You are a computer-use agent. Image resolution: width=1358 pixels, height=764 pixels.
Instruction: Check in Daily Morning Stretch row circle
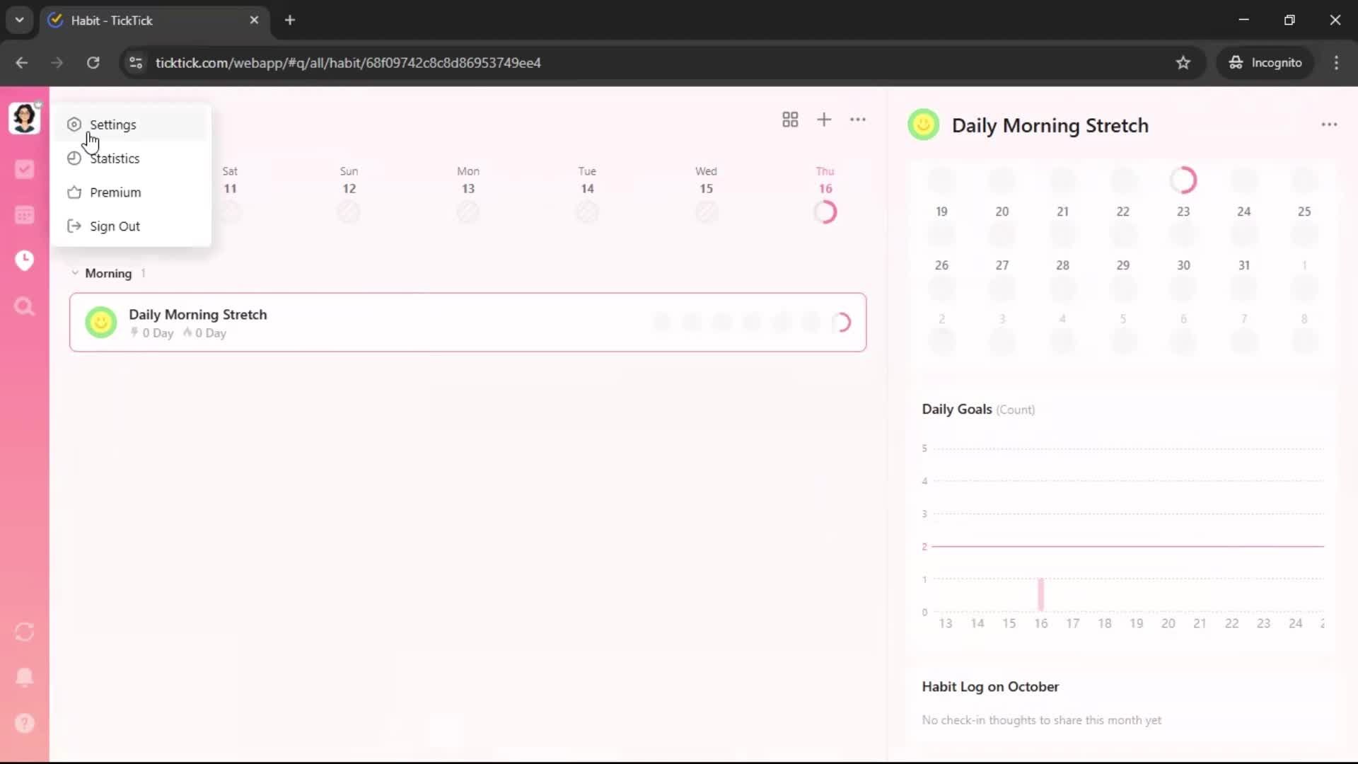pos(841,323)
